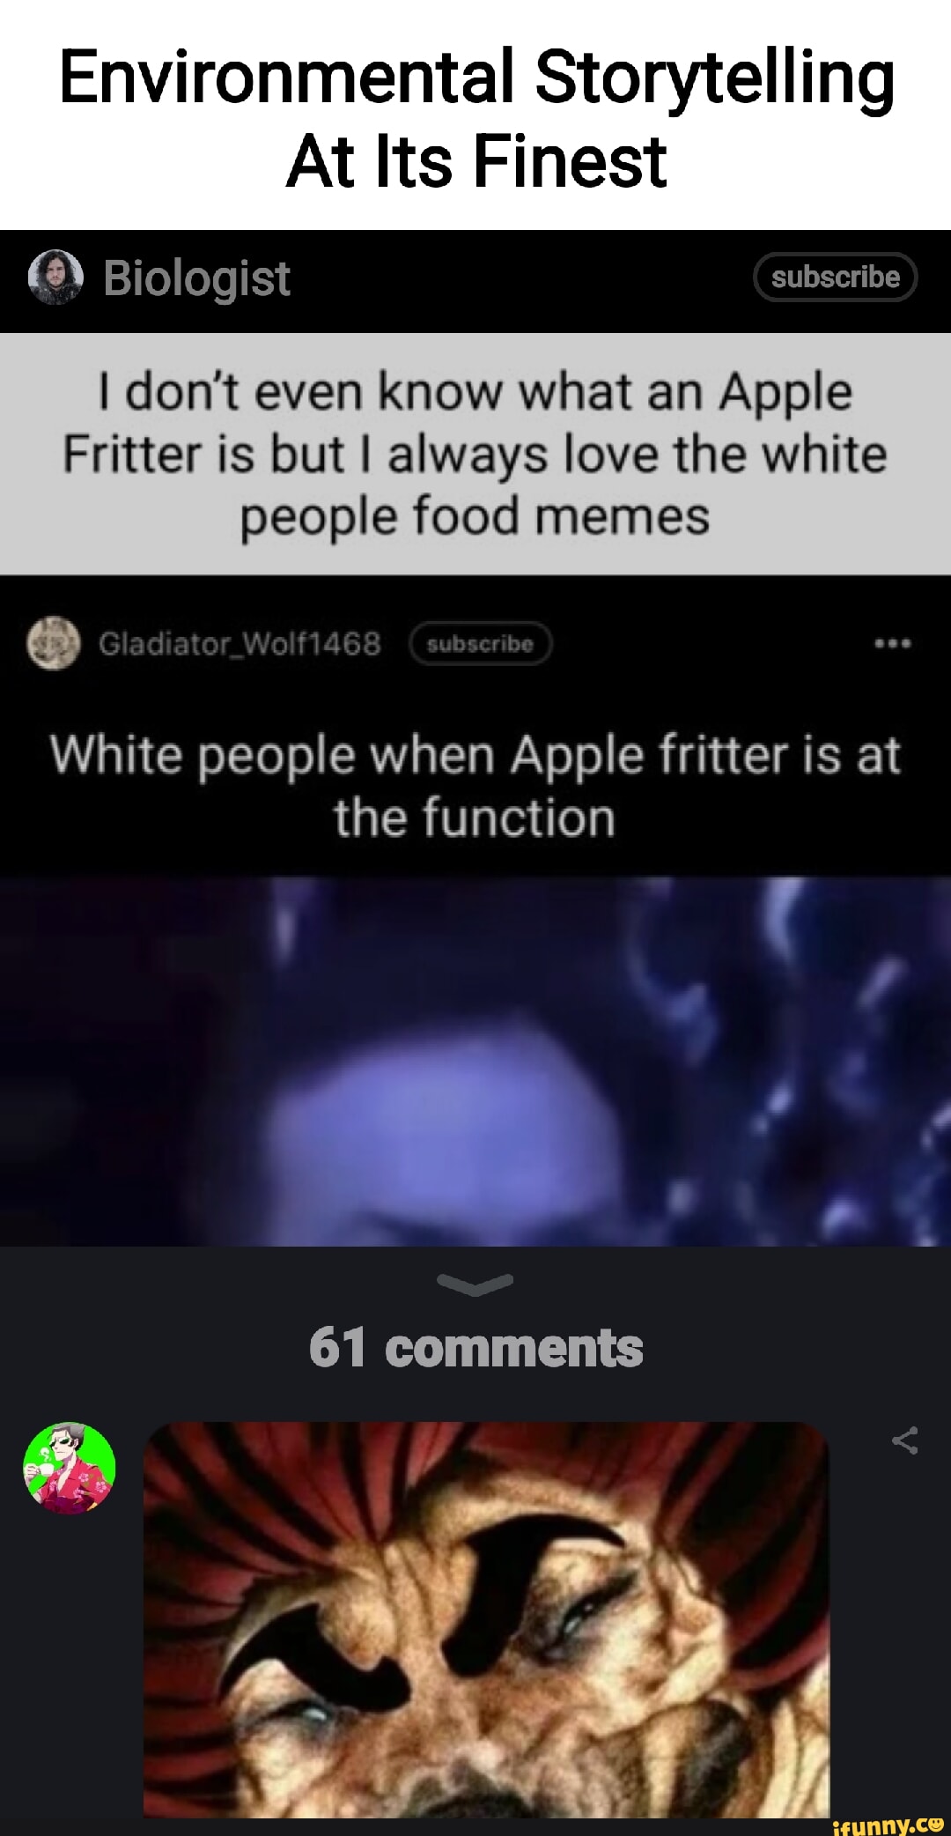Select the Apple Fritter caption text

tap(475, 454)
